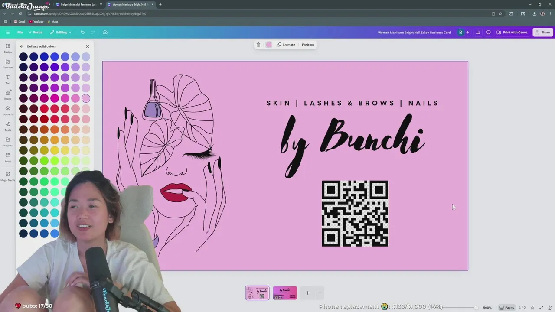
Task: Select the selected light pink color swatch
Action: click(x=86, y=98)
